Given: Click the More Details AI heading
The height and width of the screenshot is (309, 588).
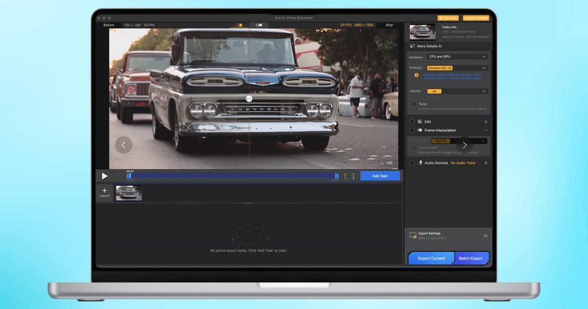Looking at the screenshot, I should tap(429, 46).
